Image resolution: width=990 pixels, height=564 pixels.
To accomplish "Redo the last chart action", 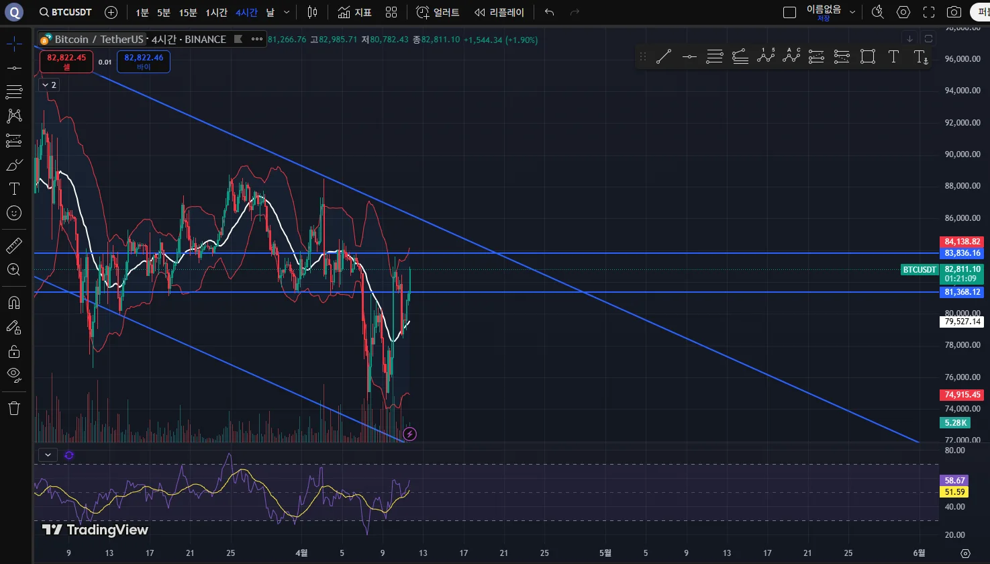I will [x=574, y=12].
